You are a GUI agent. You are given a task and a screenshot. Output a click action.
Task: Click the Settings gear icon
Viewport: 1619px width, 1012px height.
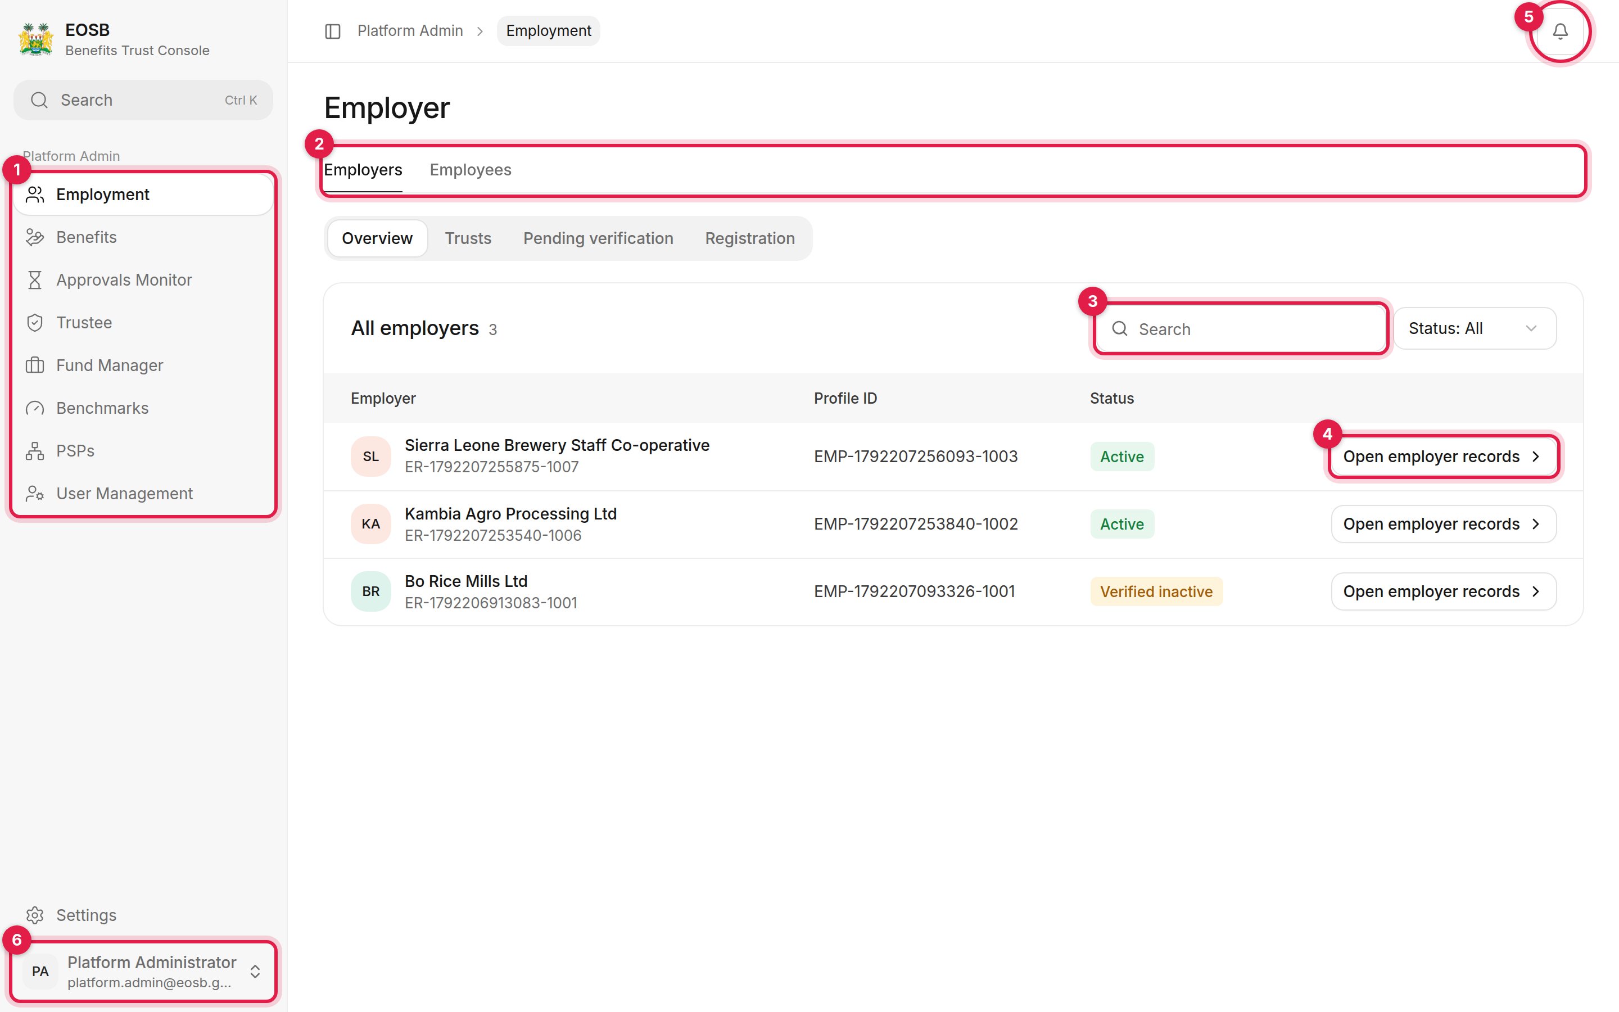pyautogui.click(x=35, y=915)
